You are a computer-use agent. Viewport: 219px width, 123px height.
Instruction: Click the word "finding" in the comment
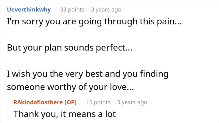click(x=154, y=74)
